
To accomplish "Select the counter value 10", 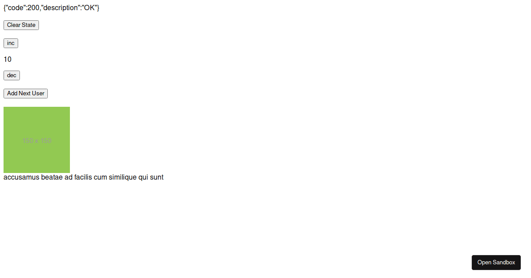I will (x=8, y=60).
